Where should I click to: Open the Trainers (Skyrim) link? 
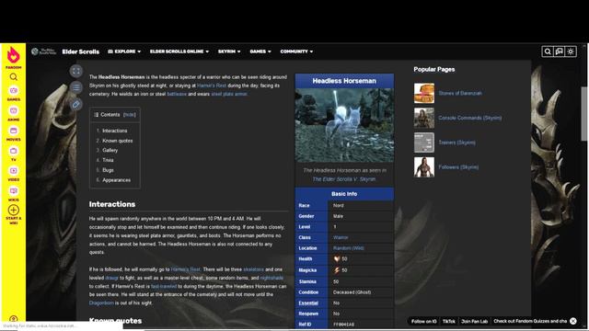pos(456,143)
